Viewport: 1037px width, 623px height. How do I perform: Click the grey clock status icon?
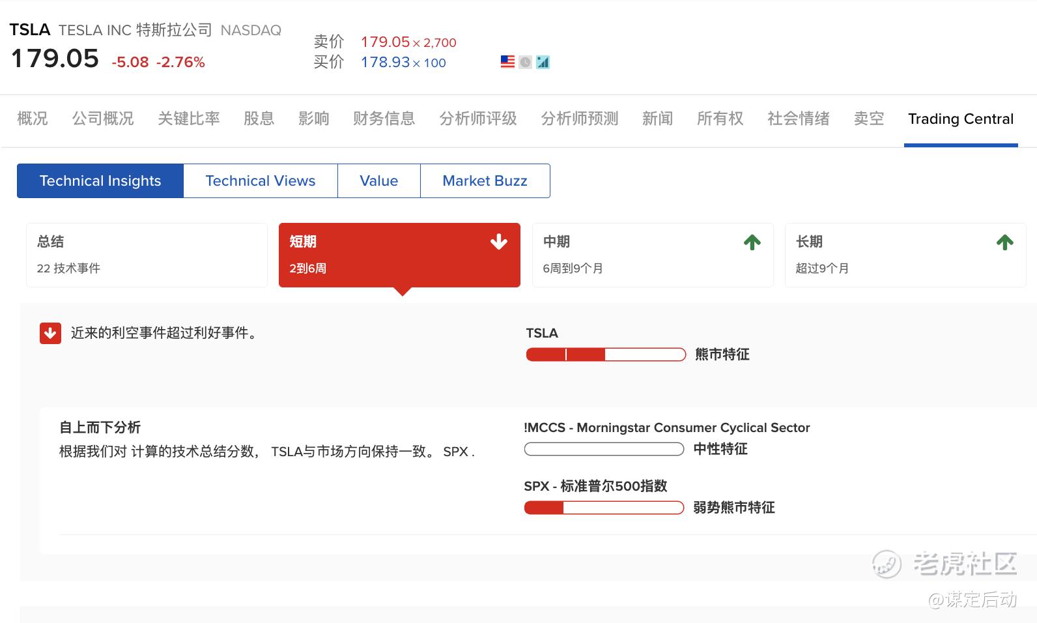point(525,62)
